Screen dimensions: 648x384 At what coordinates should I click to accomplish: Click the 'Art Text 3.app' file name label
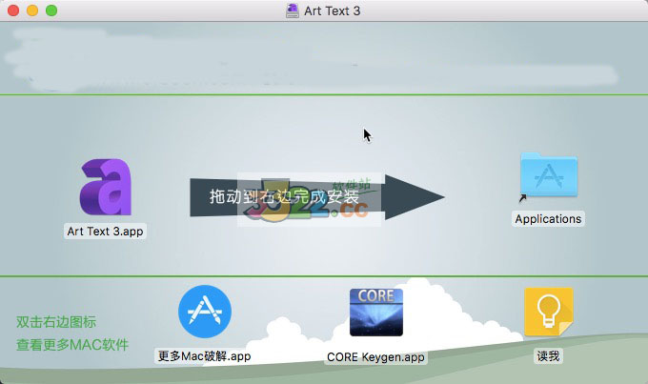(105, 231)
